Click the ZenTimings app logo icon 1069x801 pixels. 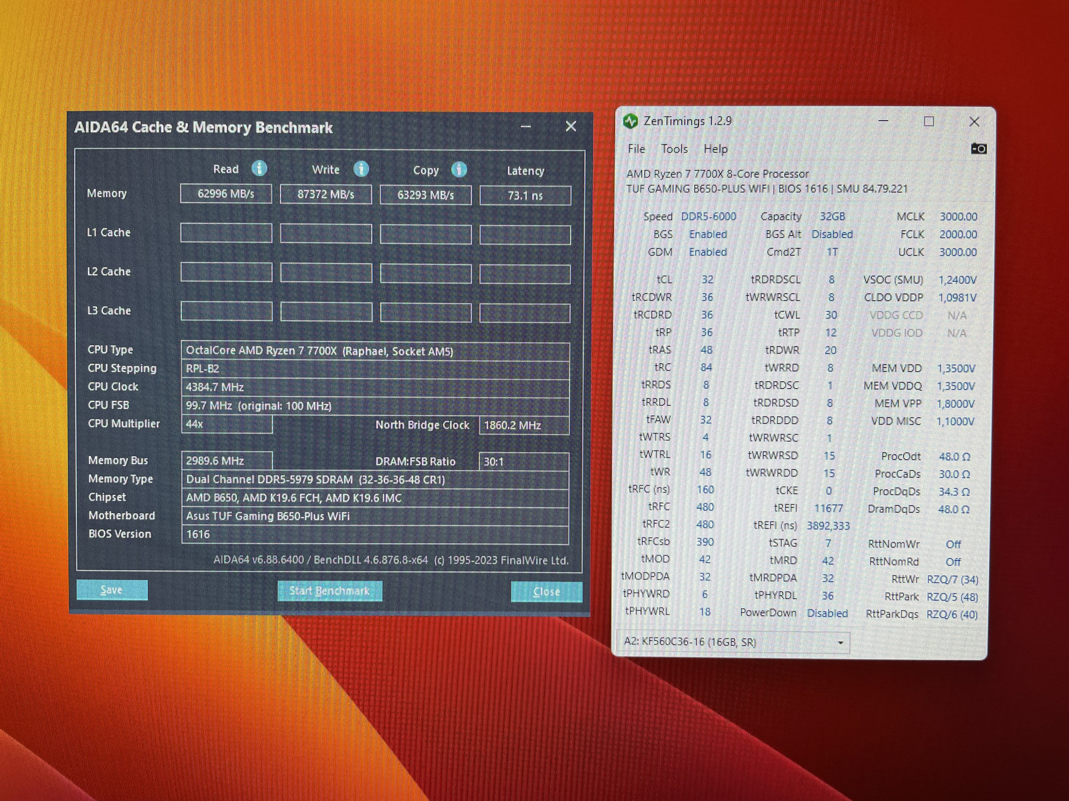coord(631,121)
